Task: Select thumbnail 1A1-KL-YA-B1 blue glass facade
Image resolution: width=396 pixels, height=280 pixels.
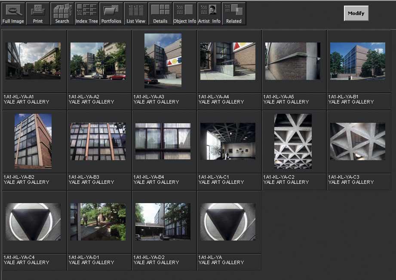Action: [x=358, y=61]
